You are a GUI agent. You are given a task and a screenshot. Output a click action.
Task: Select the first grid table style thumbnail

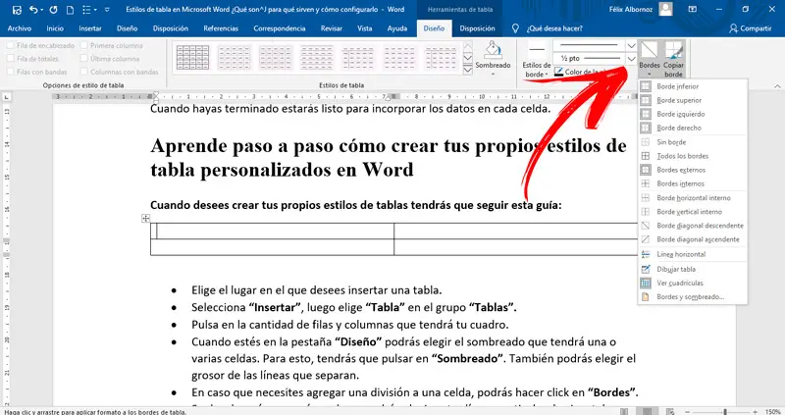coord(192,58)
